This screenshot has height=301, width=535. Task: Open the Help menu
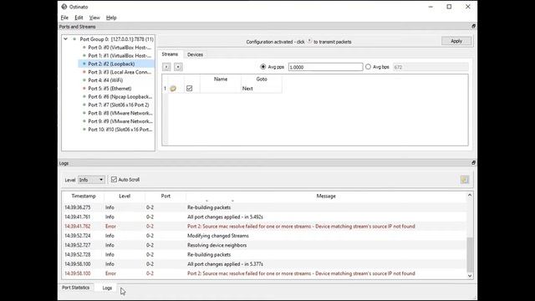pos(111,18)
